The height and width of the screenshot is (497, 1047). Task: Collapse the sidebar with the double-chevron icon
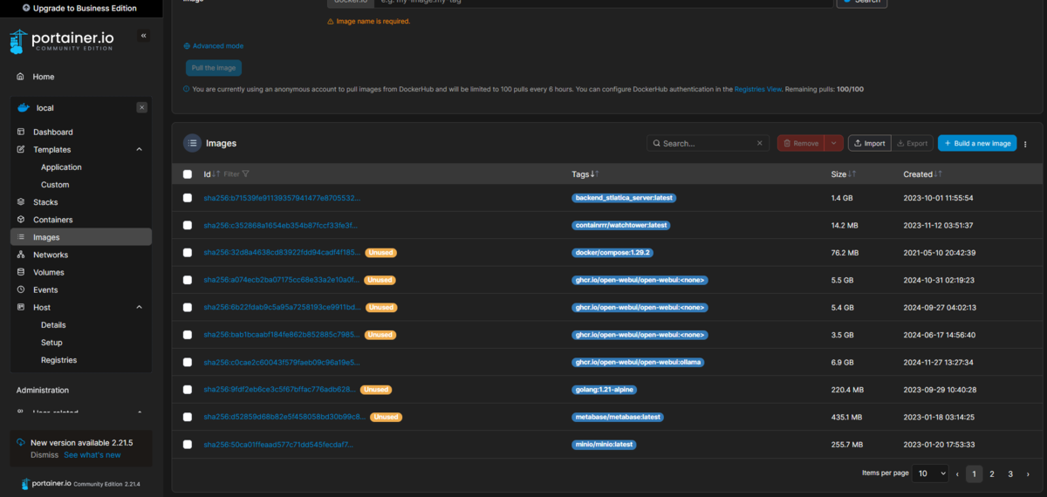(x=144, y=36)
